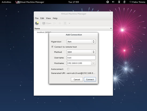Click the new virtual machine toolbar icon
The width and height of the screenshot is (147, 111).
pyautogui.click(x=37, y=23)
